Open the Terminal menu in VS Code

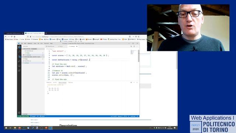click(46, 44)
